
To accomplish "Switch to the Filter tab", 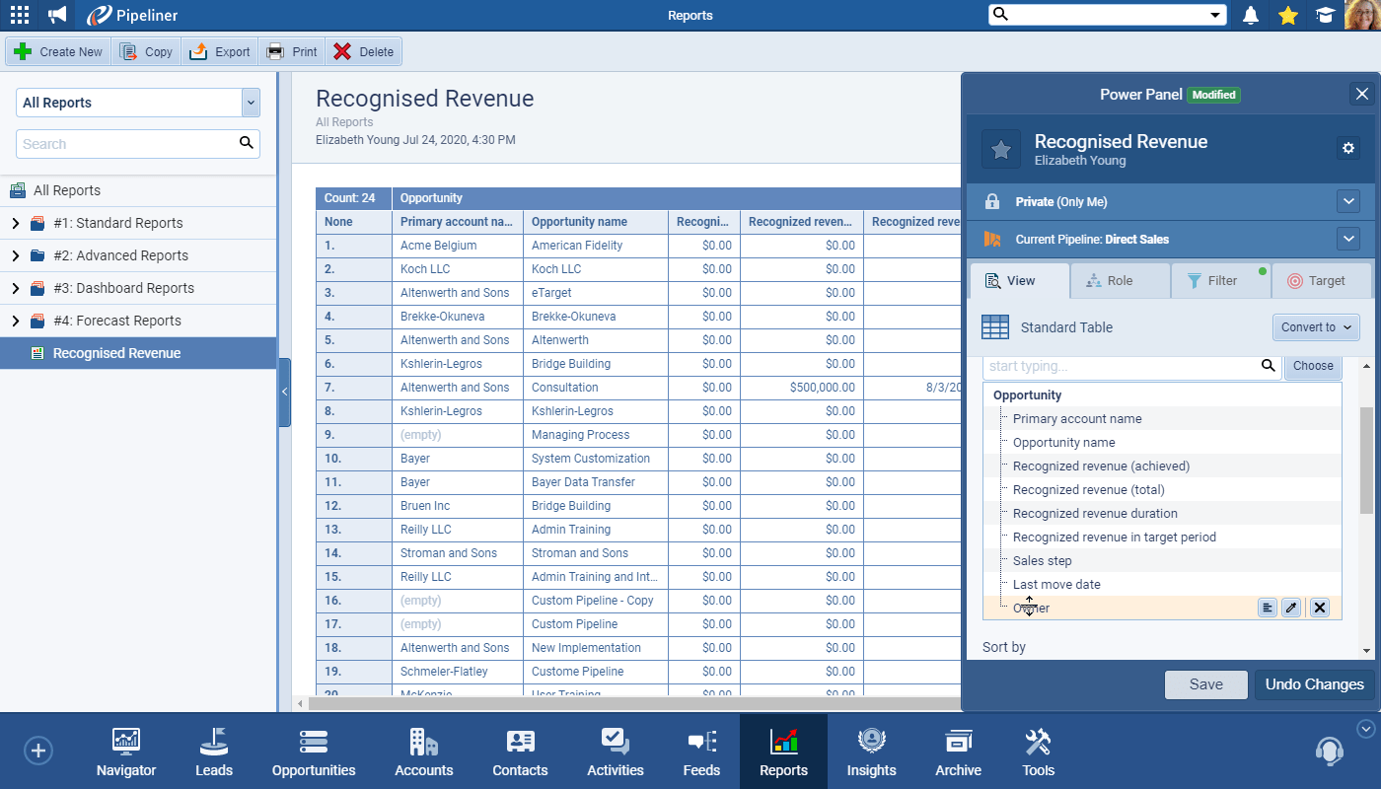I will [1221, 281].
